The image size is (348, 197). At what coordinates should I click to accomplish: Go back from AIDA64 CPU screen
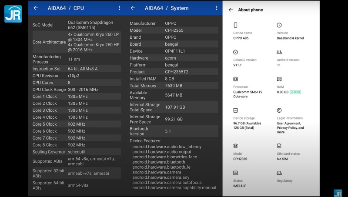pyautogui.click(x=36, y=8)
